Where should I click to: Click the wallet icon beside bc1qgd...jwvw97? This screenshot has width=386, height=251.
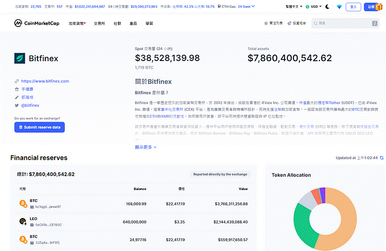coord(32,207)
